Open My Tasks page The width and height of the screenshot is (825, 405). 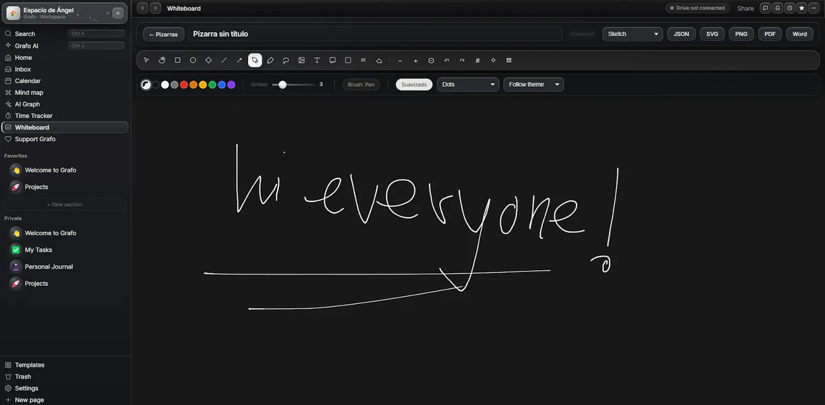[x=65, y=250]
